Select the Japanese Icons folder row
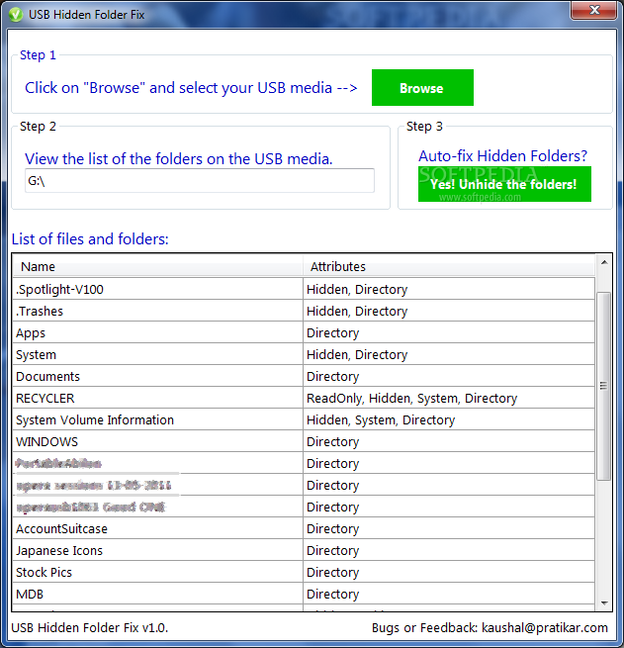The image size is (624, 648). click(304, 550)
